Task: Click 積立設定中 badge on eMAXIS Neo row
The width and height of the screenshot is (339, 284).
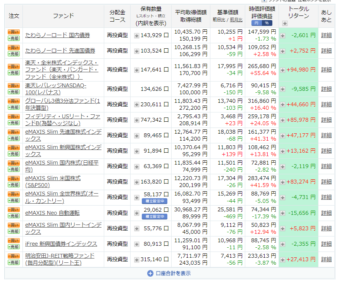Action: click(x=155, y=216)
